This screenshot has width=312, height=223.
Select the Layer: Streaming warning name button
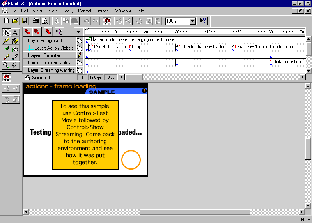[x=50, y=70]
